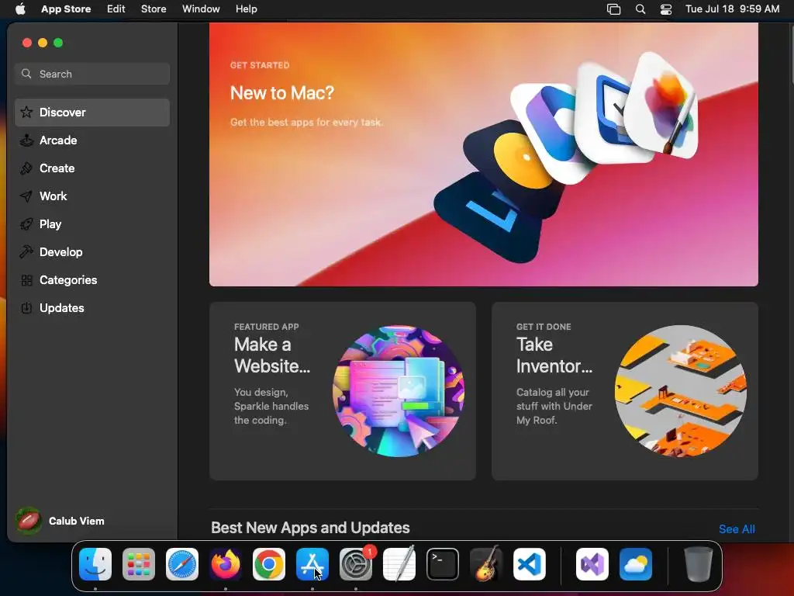Launch GarageBand from the Dock
Screen dimensions: 794x596
pyautogui.click(x=486, y=564)
